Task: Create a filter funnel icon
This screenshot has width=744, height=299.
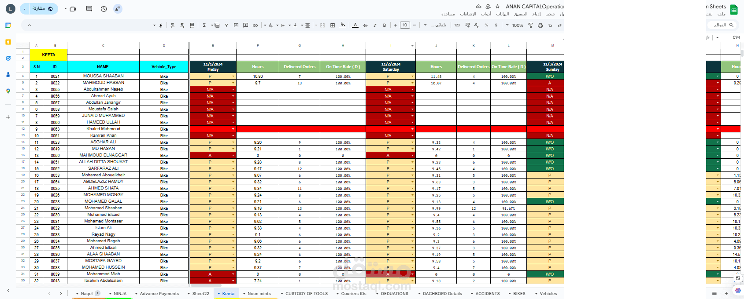Action: [x=226, y=26]
